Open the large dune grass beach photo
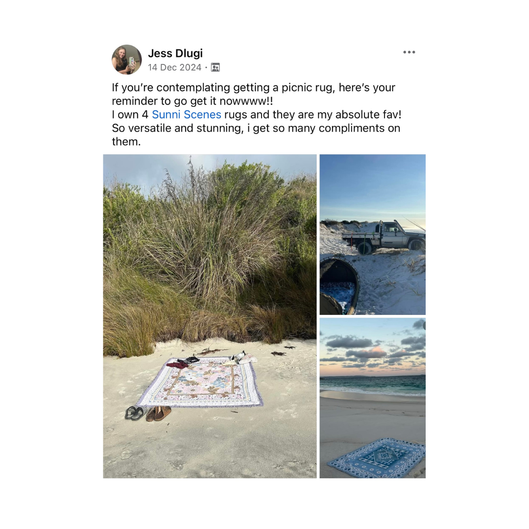This screenshot has width=529, height=529. (x=210, y=316)
